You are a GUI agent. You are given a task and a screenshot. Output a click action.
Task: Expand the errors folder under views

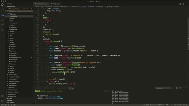(12, 42)
